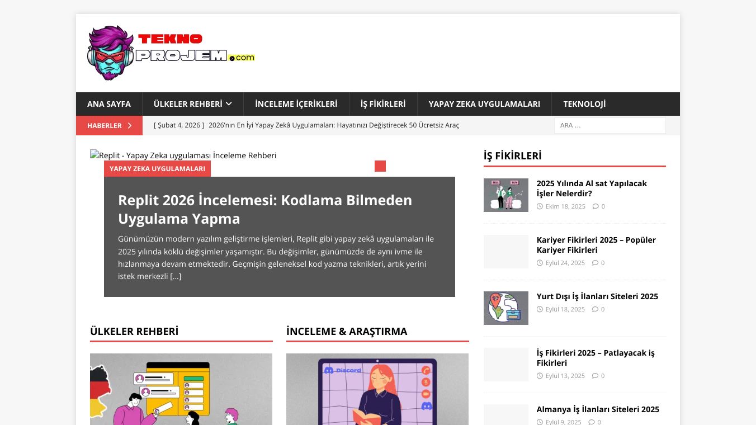Select İŞ FİKİRLERİ in the navigation bar
This screenshot has height=425, width=756.
click(x=383, y=104)
